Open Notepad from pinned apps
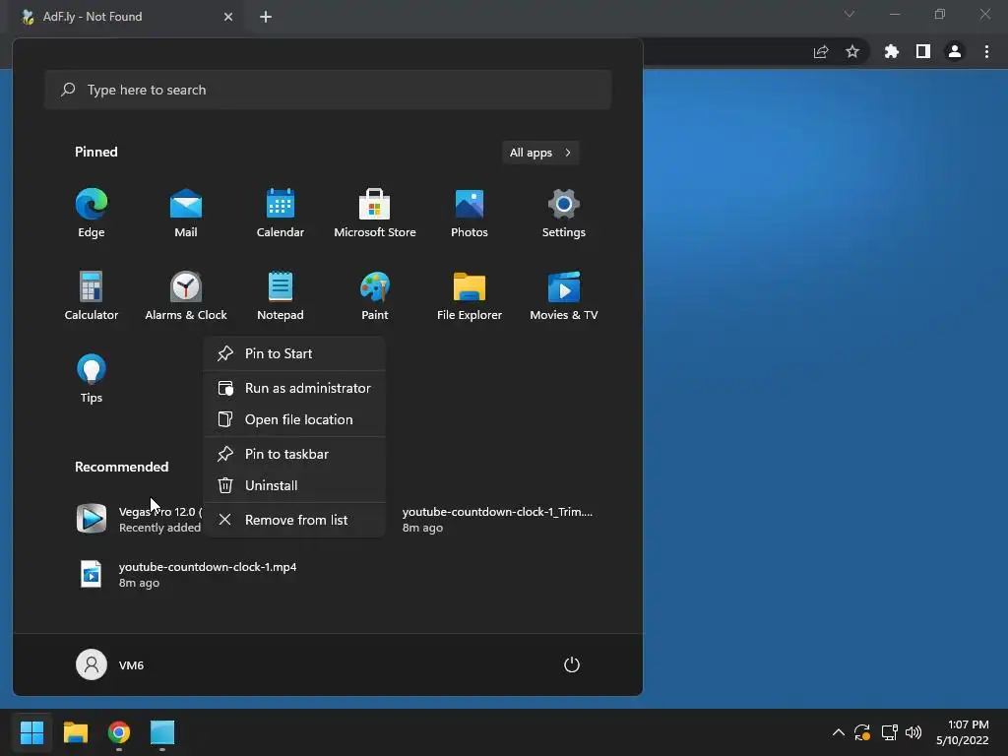Image resolution: width=1008 pixels, height=756 pixels. pyautogui.click(x=281, y=296)
